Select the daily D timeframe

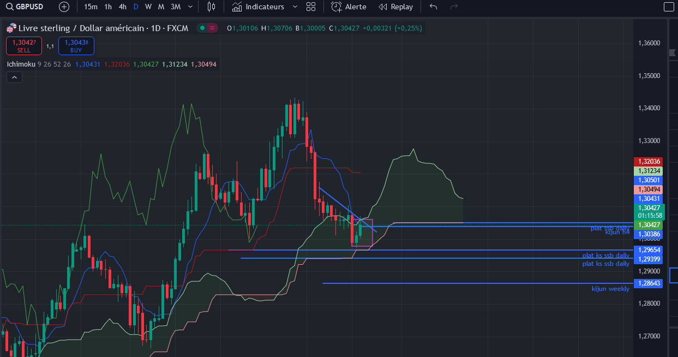[136, 7]
